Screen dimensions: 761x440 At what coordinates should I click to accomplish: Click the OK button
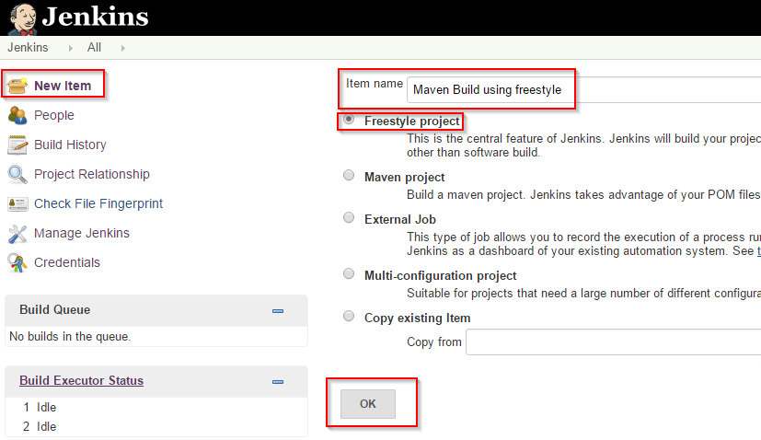click(368, 403)
